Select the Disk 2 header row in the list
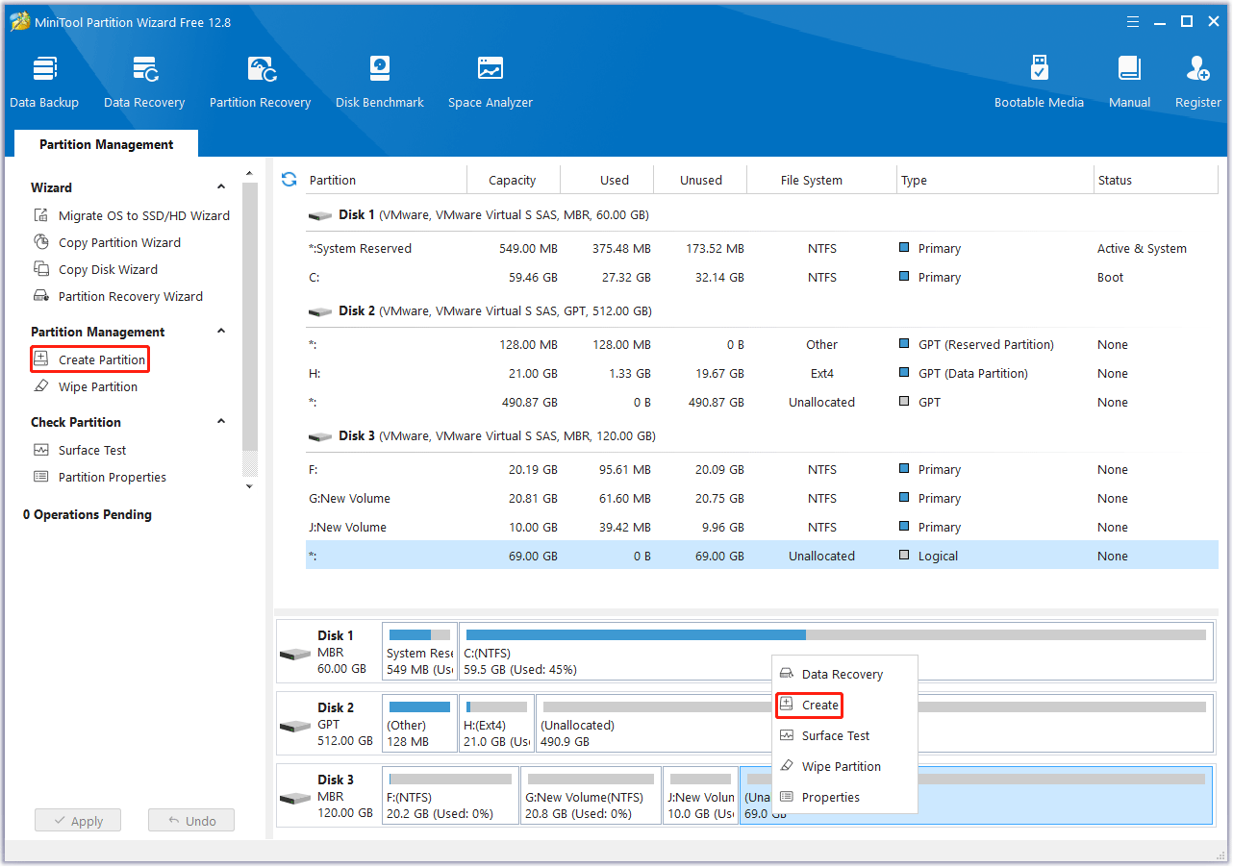Image resolution: width=1233 pixels, height=867 pixels. click(x=762, y=311)
